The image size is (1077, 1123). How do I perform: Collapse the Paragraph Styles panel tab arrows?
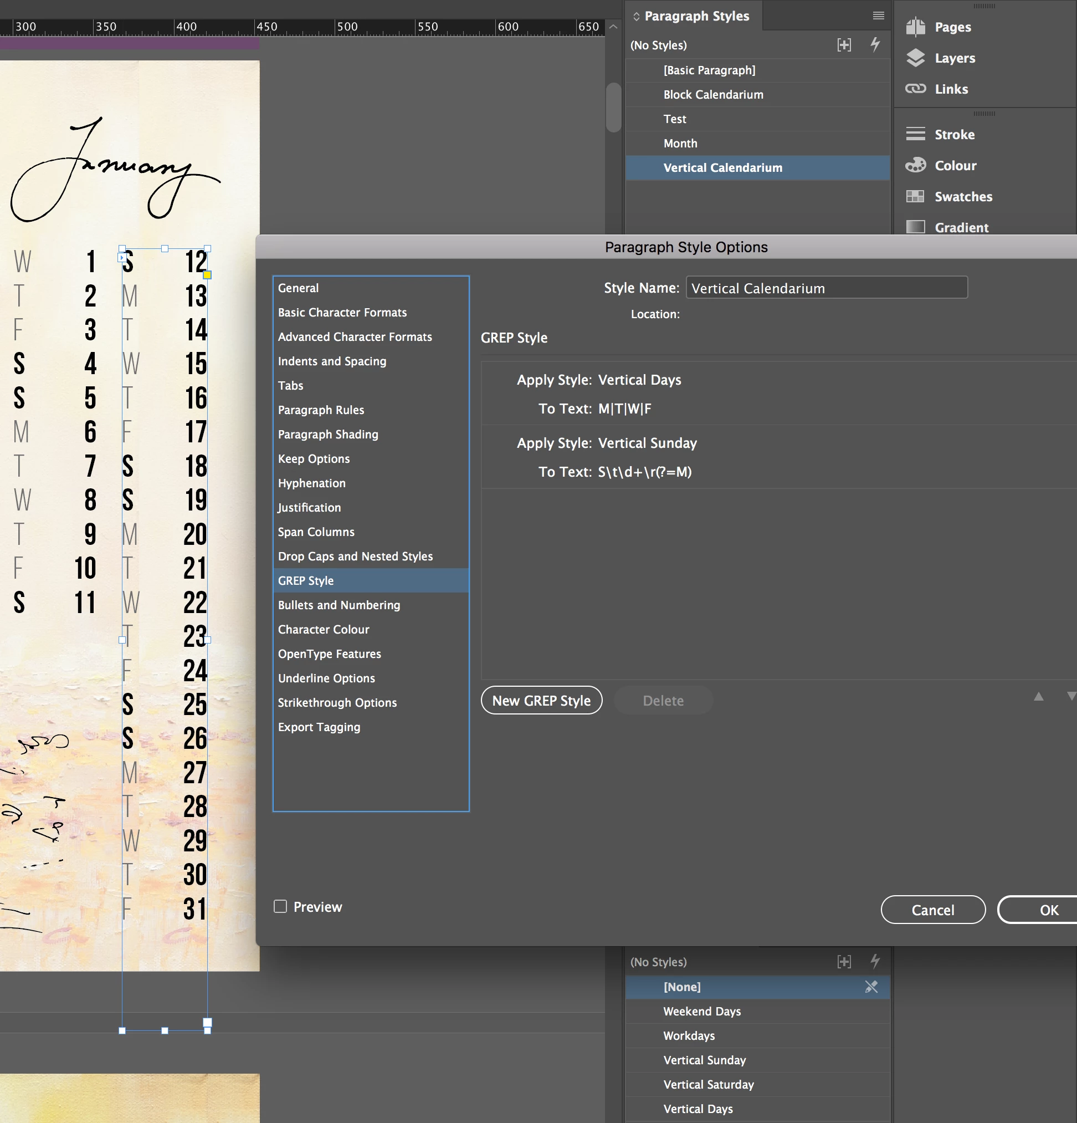click(635, 16)
